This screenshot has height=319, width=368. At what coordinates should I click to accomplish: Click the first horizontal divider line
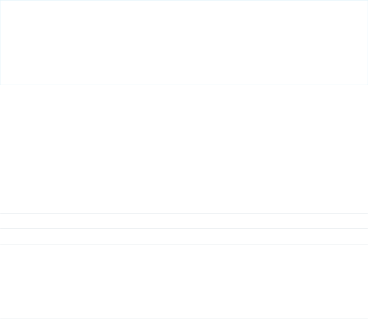tap(184, 213)
